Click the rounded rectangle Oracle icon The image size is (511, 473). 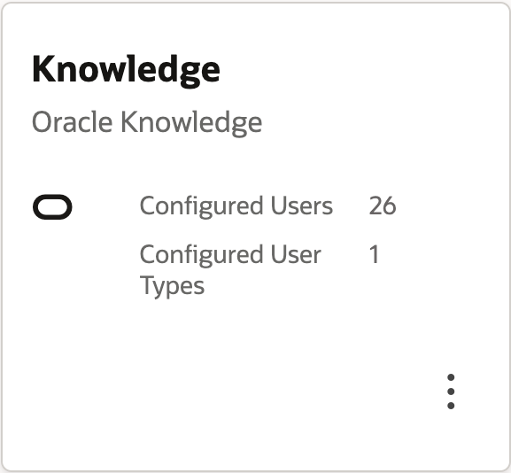coord(52,206)
